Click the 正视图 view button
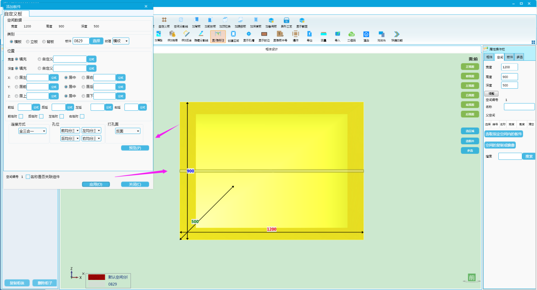Image resolution: width=537 pixels, height=290 pixels. click(470, 67)
